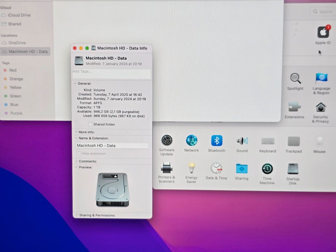Click the drive icon in Info header

click(x=79, y=61)
